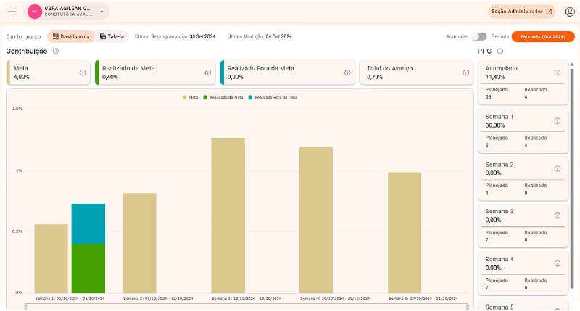The image size is (580, 311).
Task: Click the Semana 4 Meta bar
Action: (316, 220)
